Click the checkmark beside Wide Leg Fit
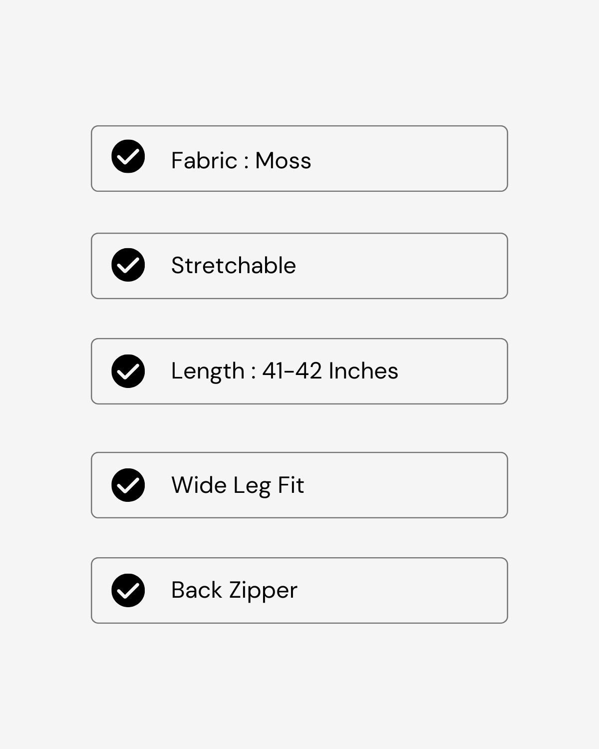Viewport: 599px width, 749px height. click(128, 485)
